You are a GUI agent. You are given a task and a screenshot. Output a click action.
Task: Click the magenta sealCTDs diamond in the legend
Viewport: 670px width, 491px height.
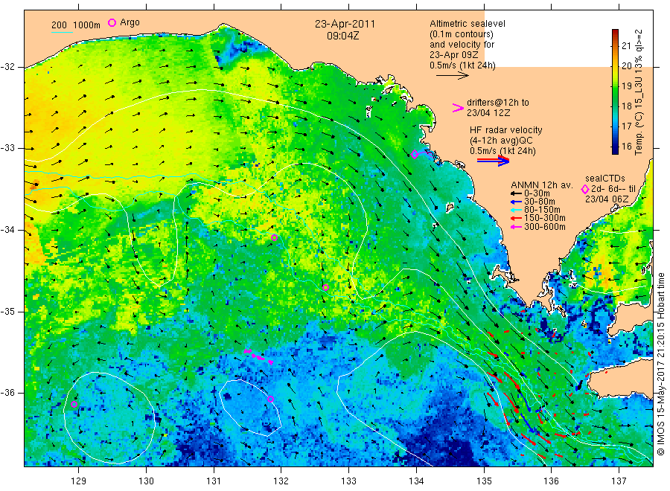pos(585,189)
